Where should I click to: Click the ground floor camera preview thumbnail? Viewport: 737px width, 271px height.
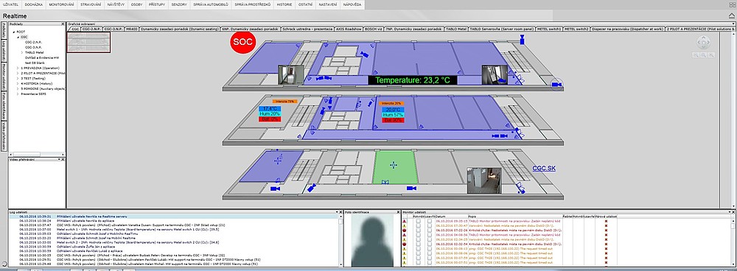pos(484,180)
